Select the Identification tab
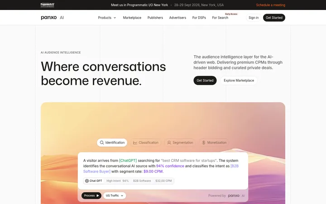The height and width of the screenshot is (204, 326). pyautogui.click(x=112, y=143)
